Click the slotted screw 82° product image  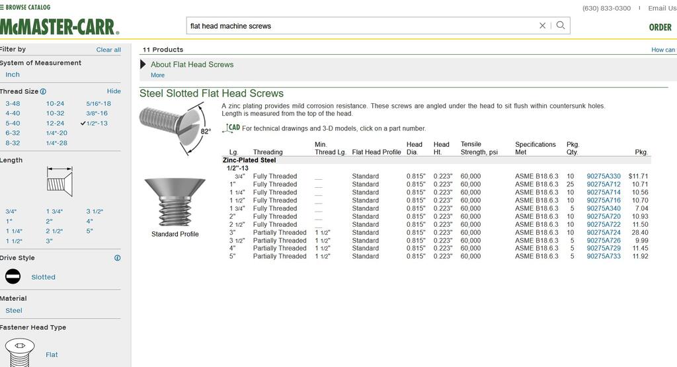click(175, 128)
